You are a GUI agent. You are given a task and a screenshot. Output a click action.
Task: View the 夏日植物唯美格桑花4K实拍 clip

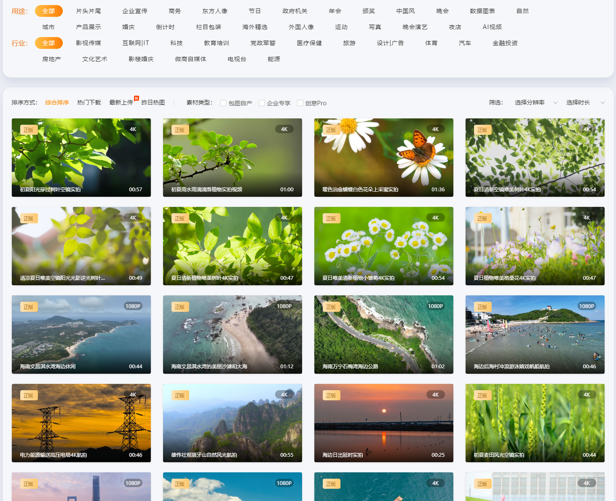[x=535, y=246]
